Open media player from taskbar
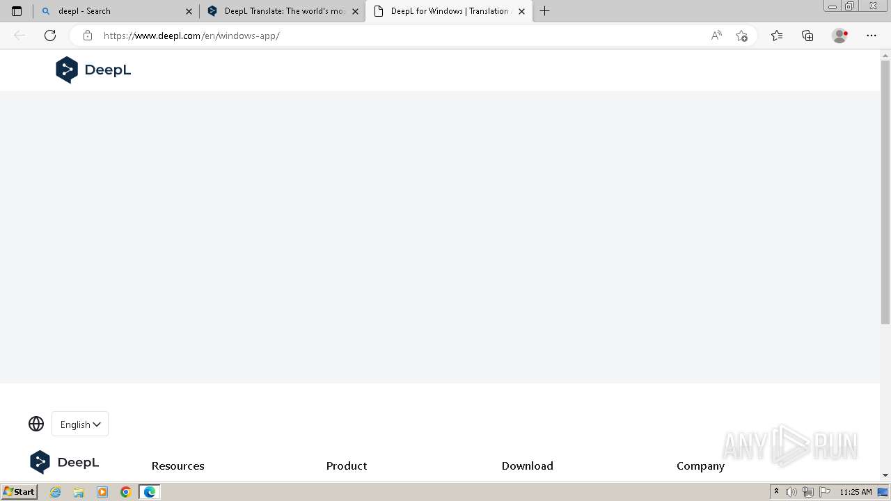 102,492
